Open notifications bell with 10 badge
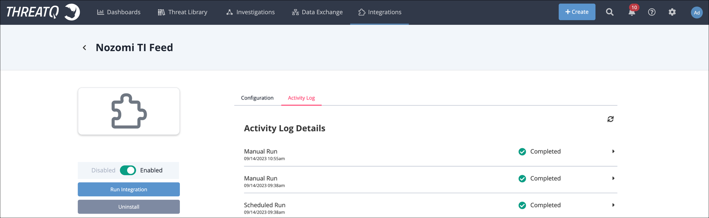 coord(632,11)
